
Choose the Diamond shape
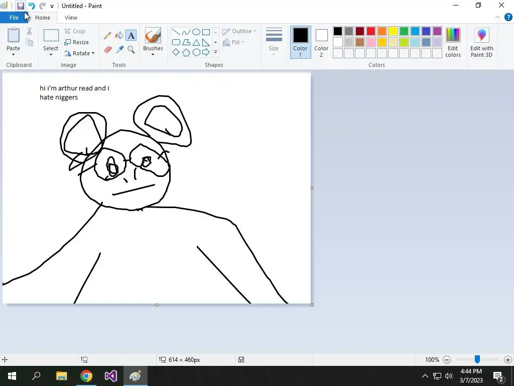176,52
